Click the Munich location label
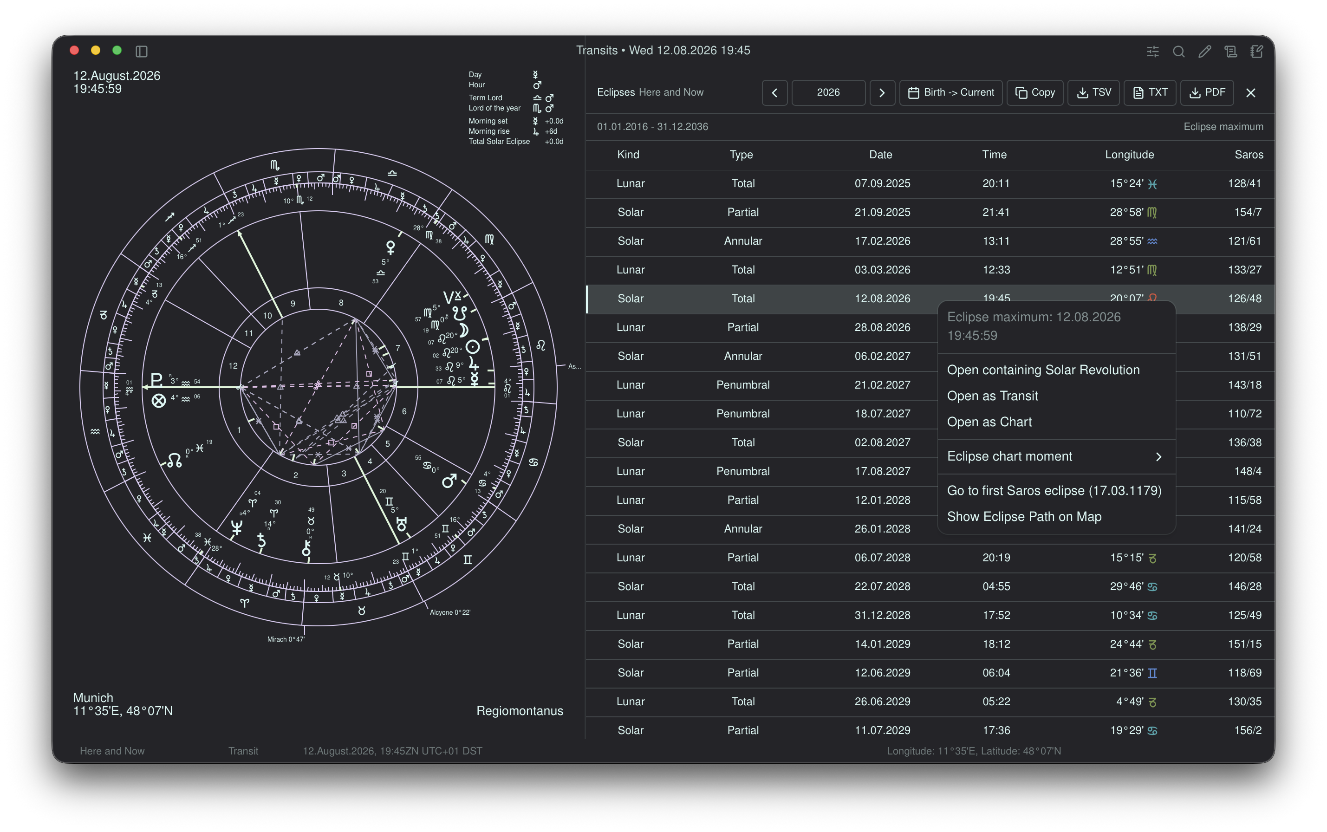This screenshot has height=832, width=1327. [93, 697]
